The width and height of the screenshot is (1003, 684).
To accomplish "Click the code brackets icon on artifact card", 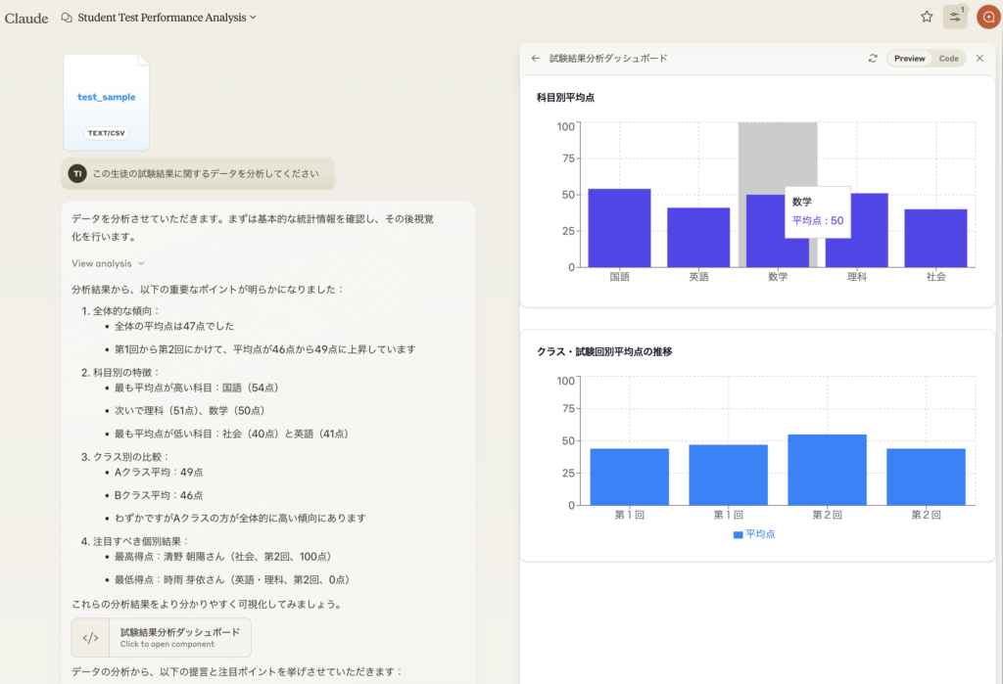I will click(x=90, y=637).
